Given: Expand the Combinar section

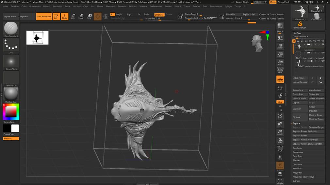Looking at the screenshot, I should (297, 148).
